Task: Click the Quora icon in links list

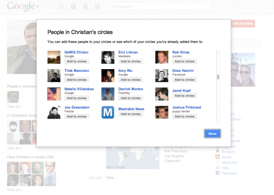Action: click(x=217, y=157)
